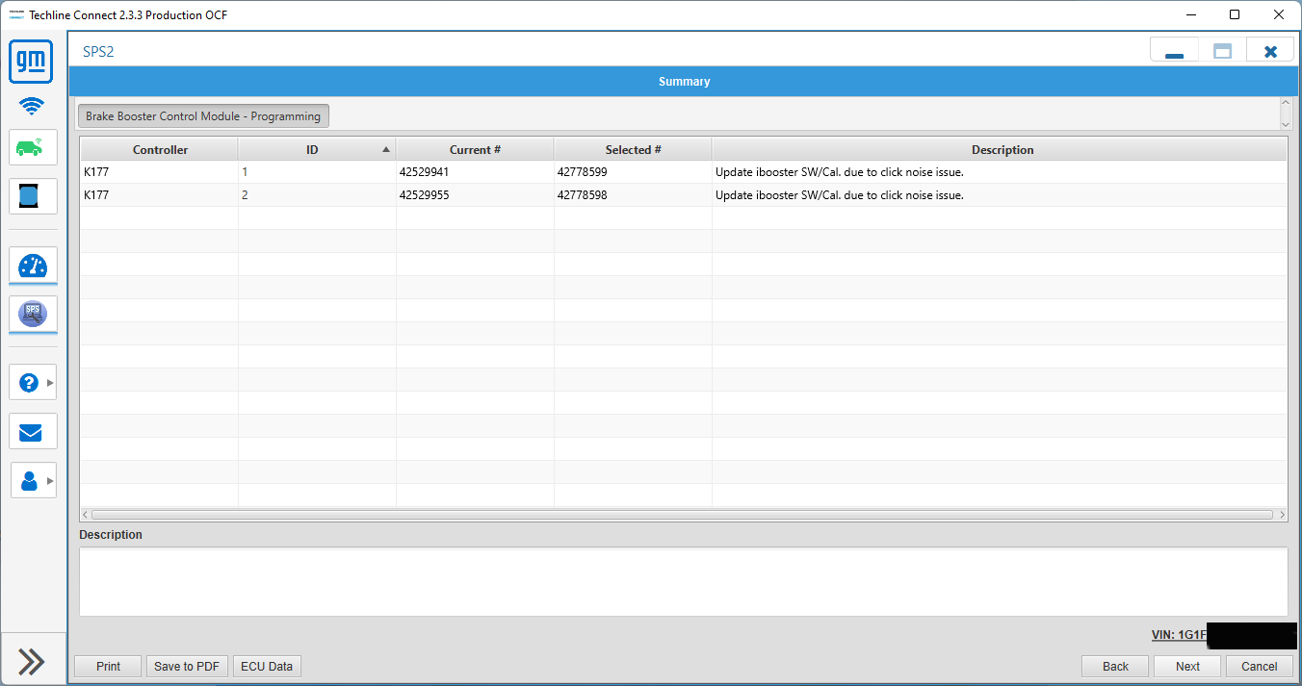Click the Wi-Fi connection status icon
The width and height of the screenshot is (1302, 686).
click(33, 107)
